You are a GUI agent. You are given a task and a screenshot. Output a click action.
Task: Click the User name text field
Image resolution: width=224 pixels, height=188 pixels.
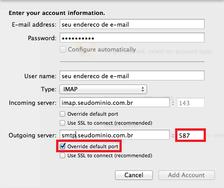[x=132, y=75]
